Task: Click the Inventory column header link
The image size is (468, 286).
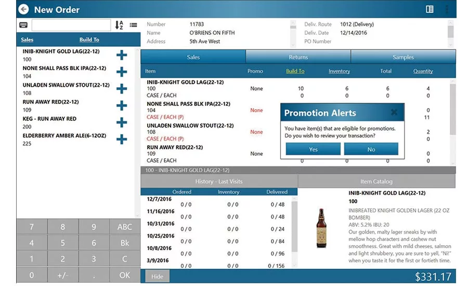Action: [339, 71]
